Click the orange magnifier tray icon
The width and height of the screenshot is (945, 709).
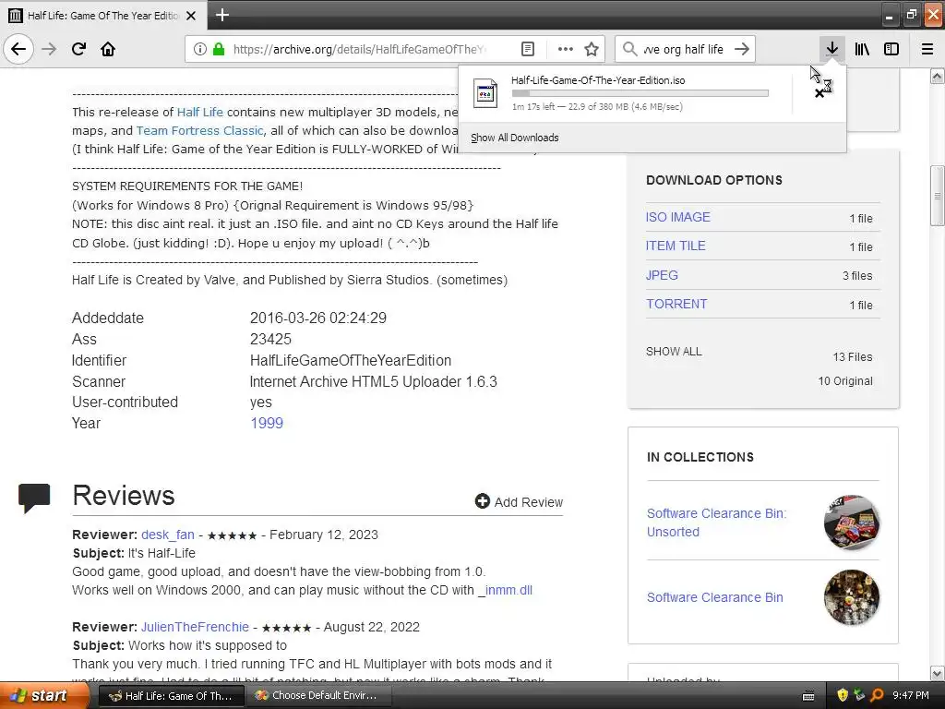click(877, 695)
